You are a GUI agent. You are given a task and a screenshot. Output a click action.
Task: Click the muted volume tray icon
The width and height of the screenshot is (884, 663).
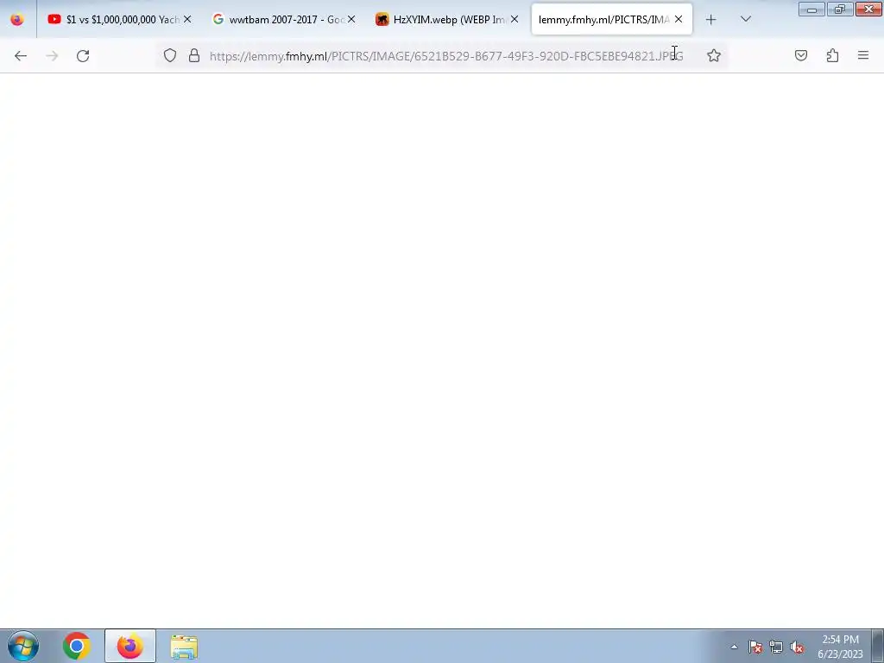pyautogui.click(x=797, y=647)
